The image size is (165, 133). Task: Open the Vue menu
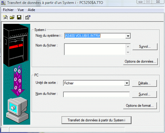tap(21, 10)
